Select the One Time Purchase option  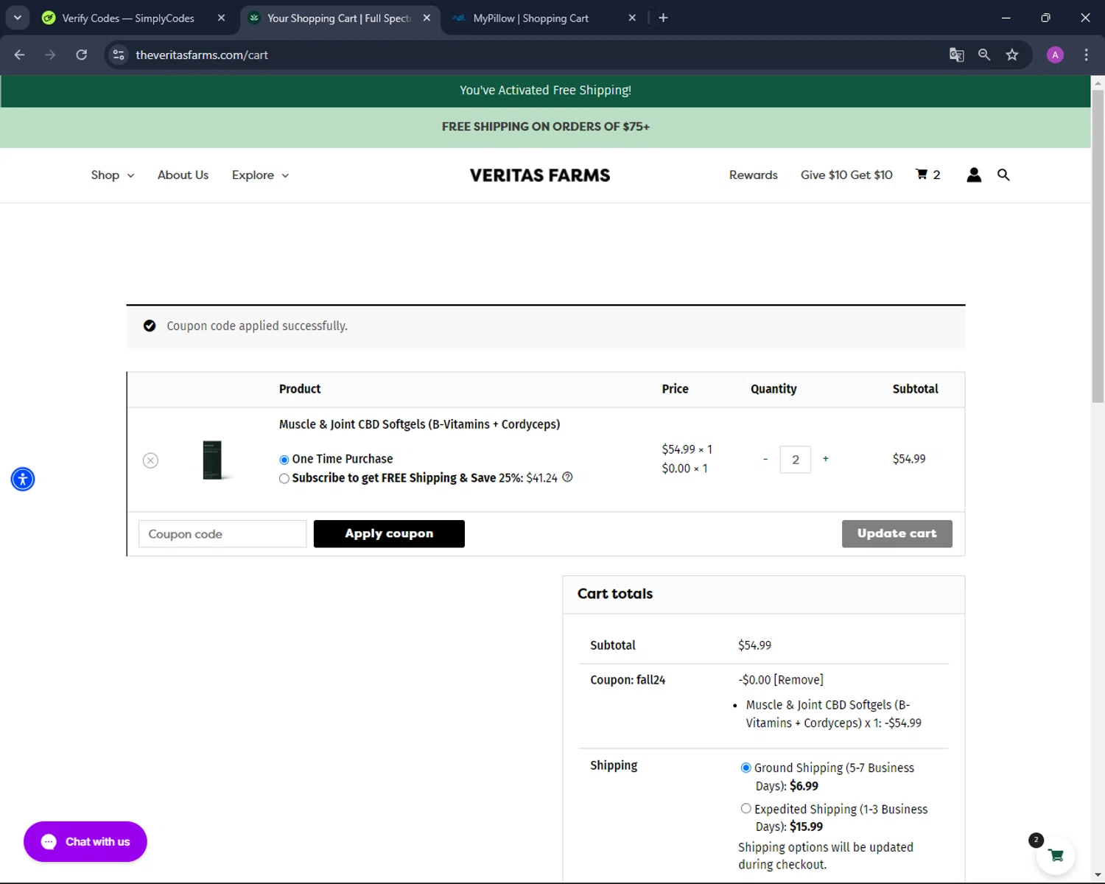(284, 460)
